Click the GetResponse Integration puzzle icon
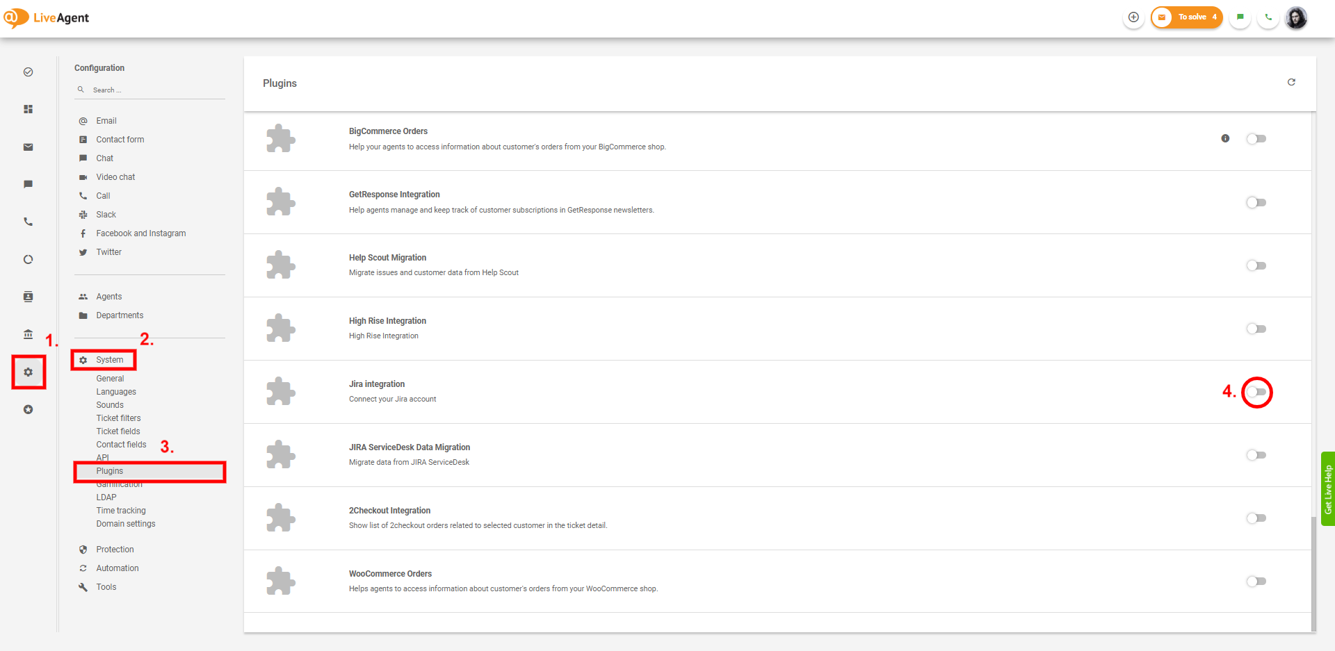This screenshot has width=1335, height=651. point(281,202)
